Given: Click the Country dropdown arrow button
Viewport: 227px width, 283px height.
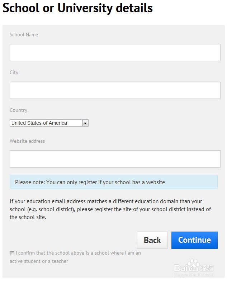Looking at the screenshot, I should coord(85,123).
